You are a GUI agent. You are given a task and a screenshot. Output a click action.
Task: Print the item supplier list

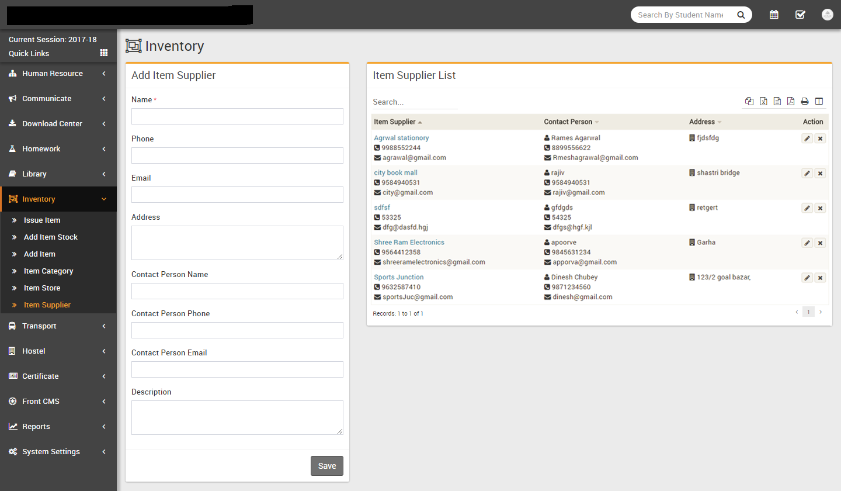coord(805,101)
